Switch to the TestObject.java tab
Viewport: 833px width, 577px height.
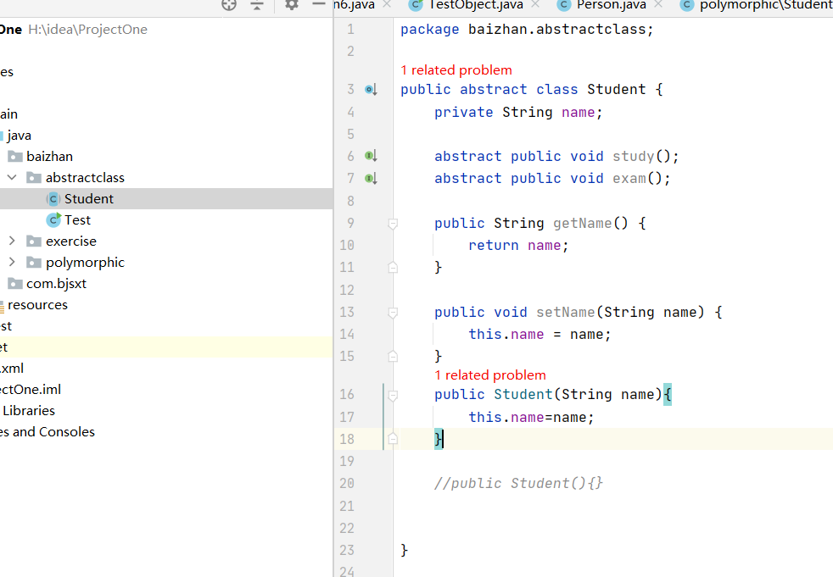476,5
